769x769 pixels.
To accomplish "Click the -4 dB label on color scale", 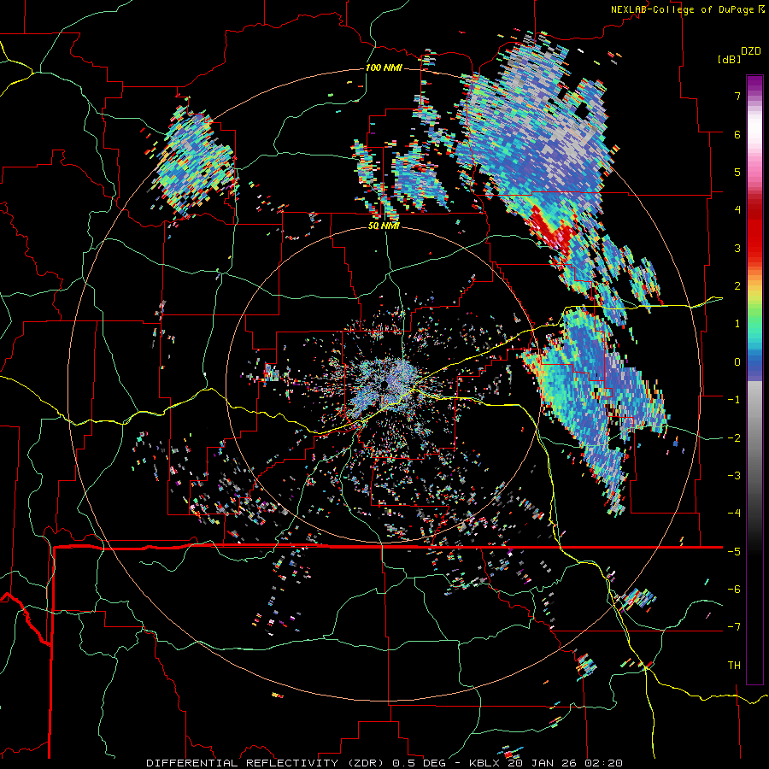I will click(x=734, y=514).
